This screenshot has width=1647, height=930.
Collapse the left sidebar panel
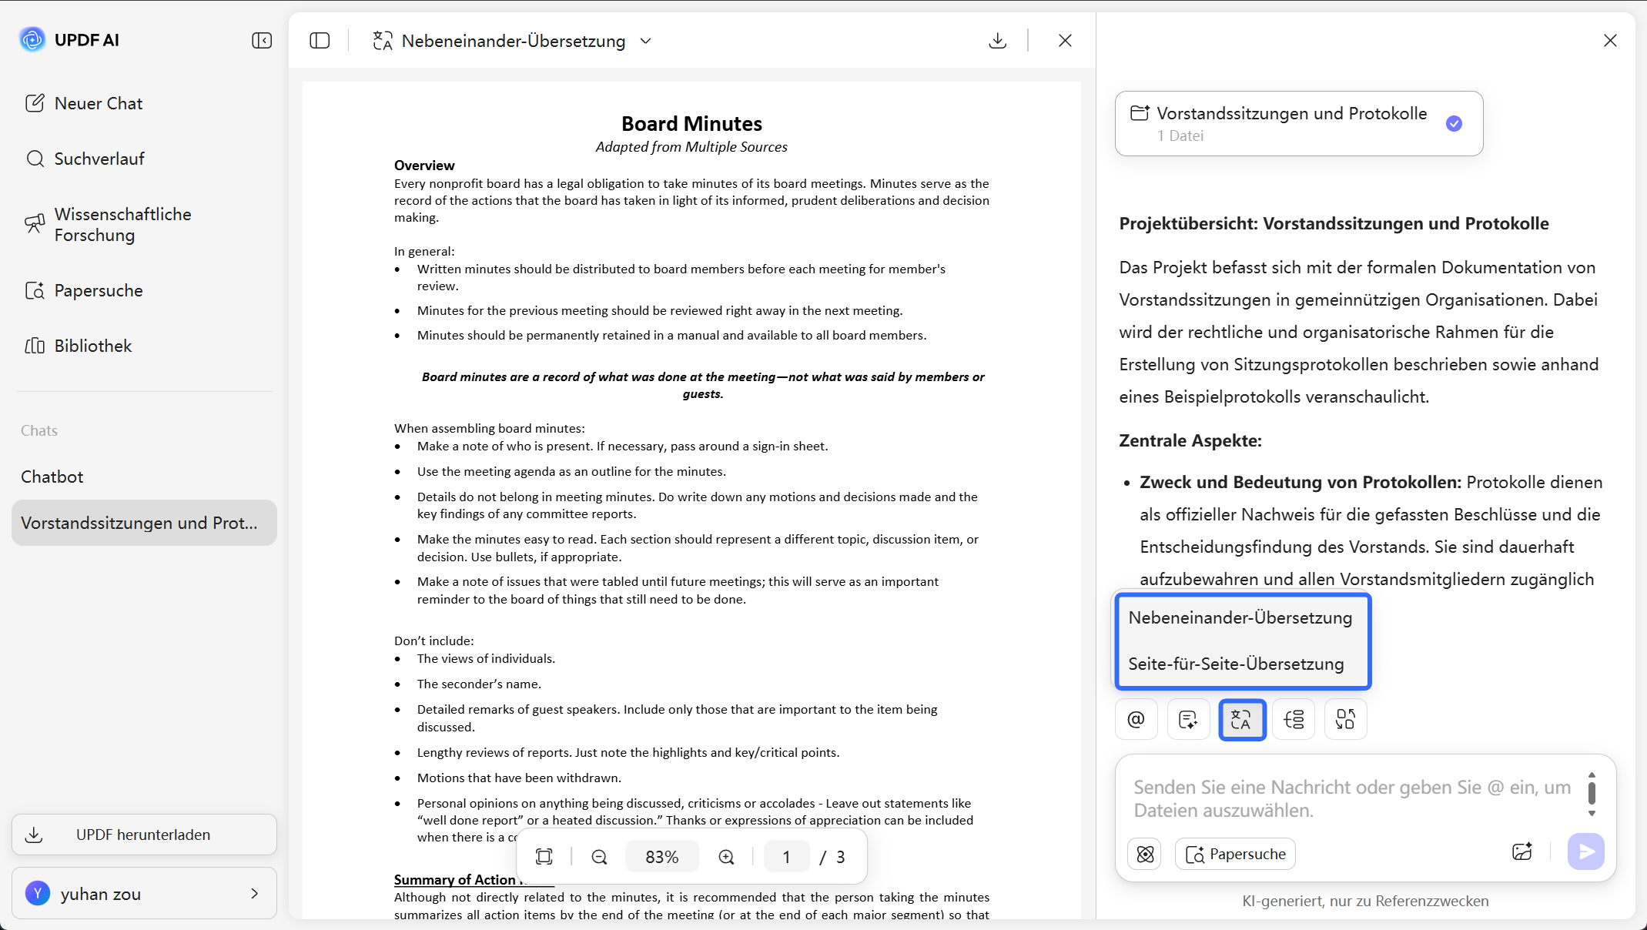pos(262,40)
